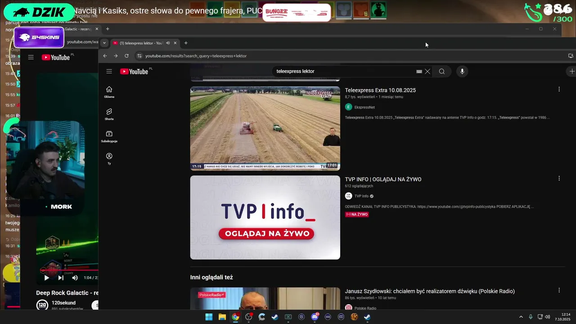The image size is (576, 324).
Task: Skip to next video in background player
Action: click(x=61, y=278)
